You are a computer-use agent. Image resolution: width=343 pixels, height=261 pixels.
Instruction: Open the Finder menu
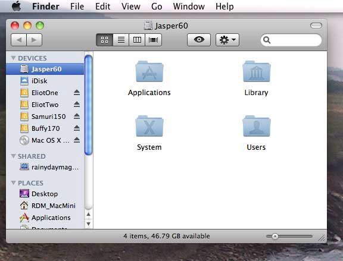pyautogui.click(x=46, y=7)
